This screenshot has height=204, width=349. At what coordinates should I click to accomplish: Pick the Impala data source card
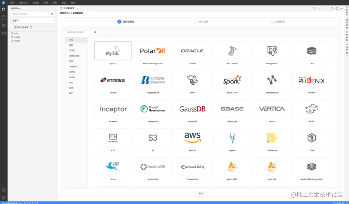click(x=232, y=138)
